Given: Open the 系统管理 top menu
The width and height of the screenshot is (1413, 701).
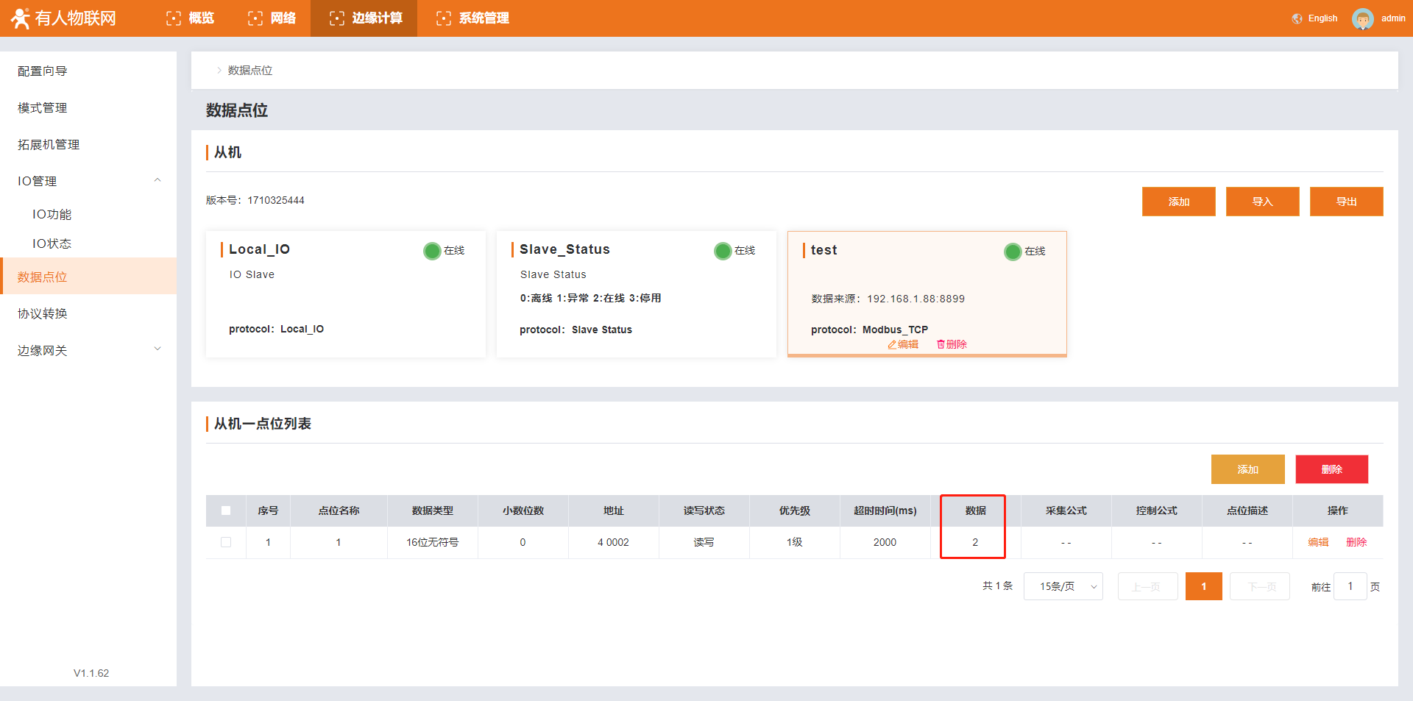Looking at the screenshot, I should pyautogui.click(x=472, y=18).
